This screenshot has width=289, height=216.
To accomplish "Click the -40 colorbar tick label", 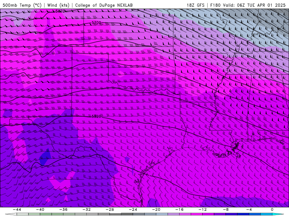I will pos(40,210).
